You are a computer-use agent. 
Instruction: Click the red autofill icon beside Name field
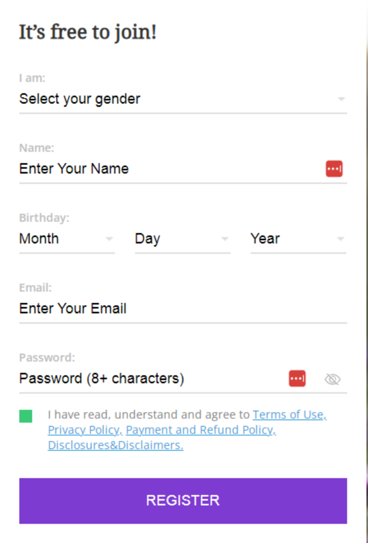pos(334,168)
